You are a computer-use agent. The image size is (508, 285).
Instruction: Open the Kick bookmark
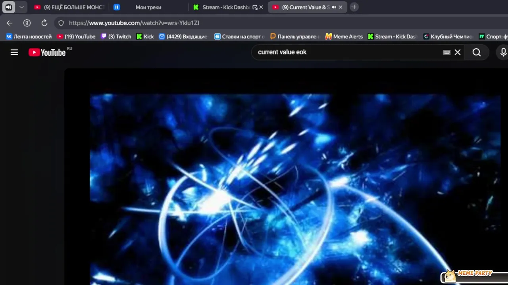click(145, 36)
